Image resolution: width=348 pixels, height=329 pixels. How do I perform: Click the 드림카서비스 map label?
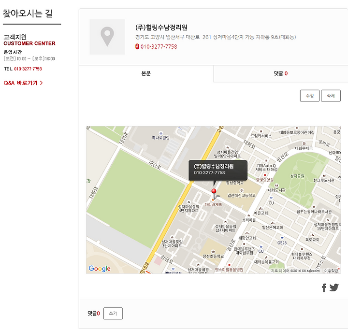pos(261,136)
